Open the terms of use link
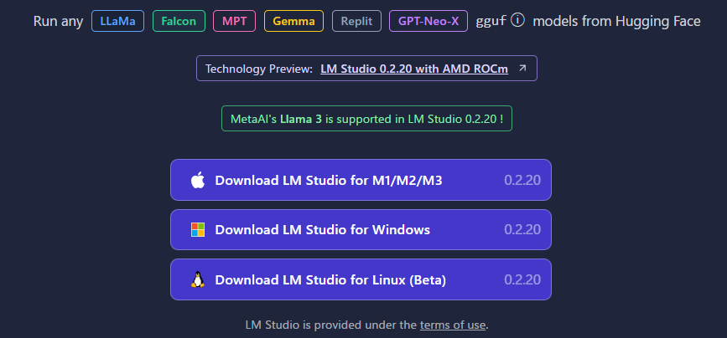 [453, 325]
